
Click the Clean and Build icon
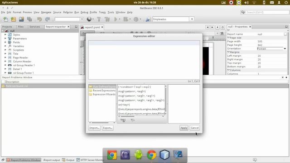coord(107,19)
